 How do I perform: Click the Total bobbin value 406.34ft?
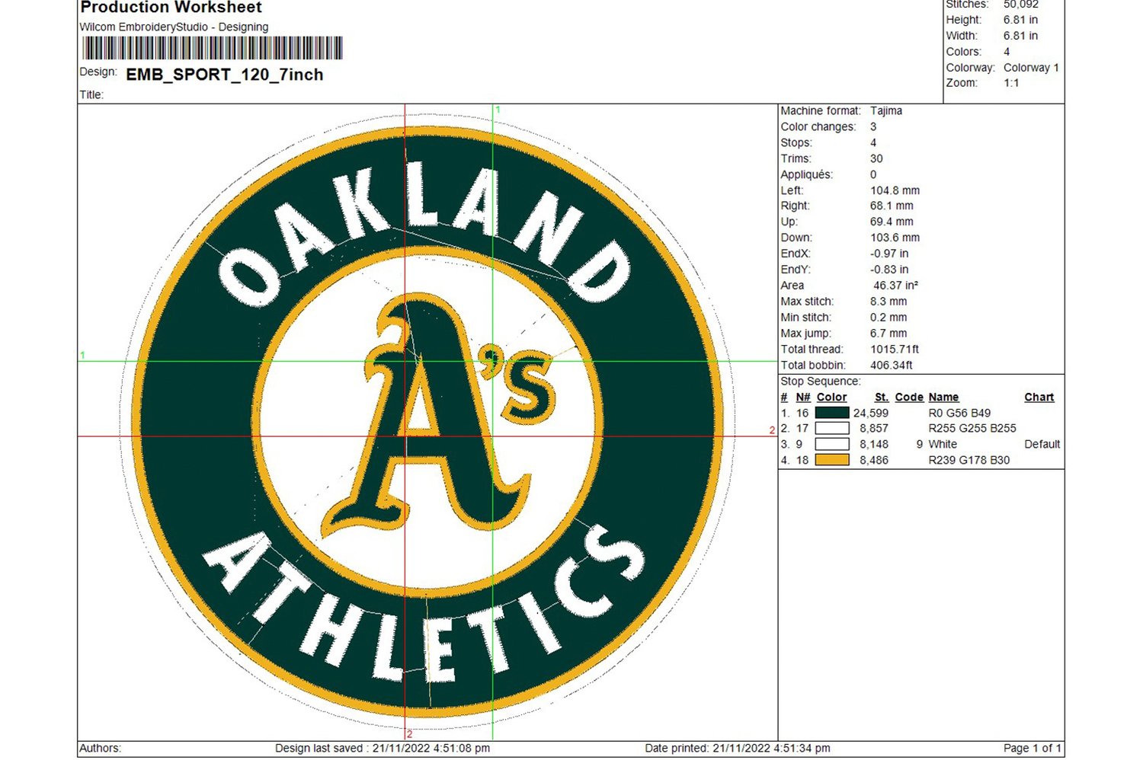892,366
